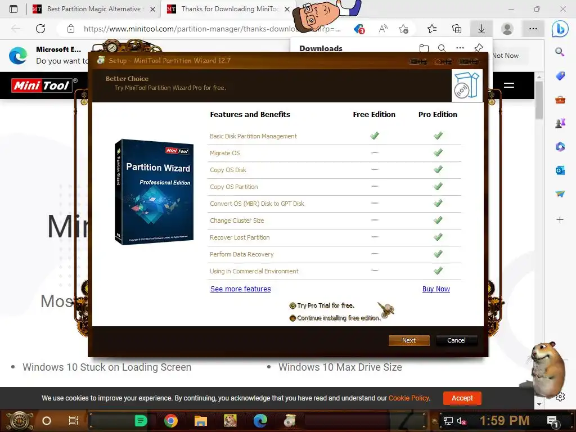This screenshot has width=576, height=432.
Task: Click Partition Wizard Professional Edition box image
Action: (154, 192)
